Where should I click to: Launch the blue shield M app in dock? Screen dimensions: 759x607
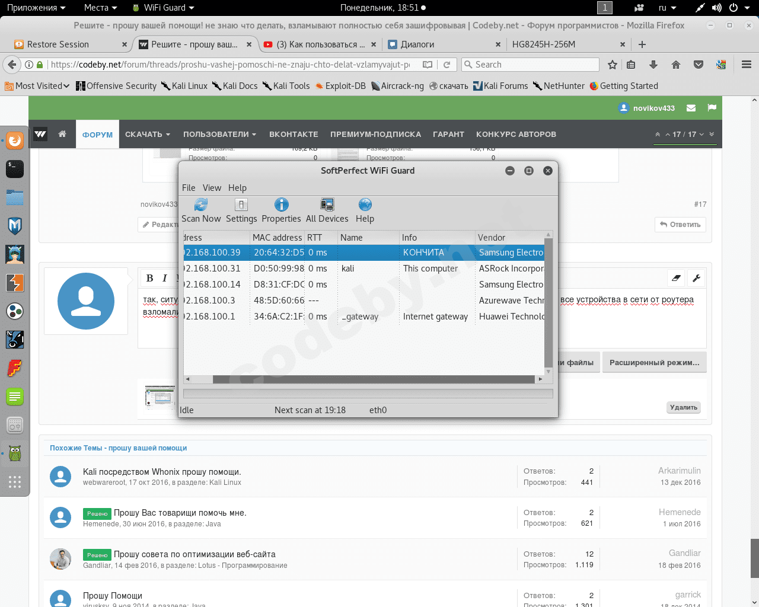(x=15, y=226)
